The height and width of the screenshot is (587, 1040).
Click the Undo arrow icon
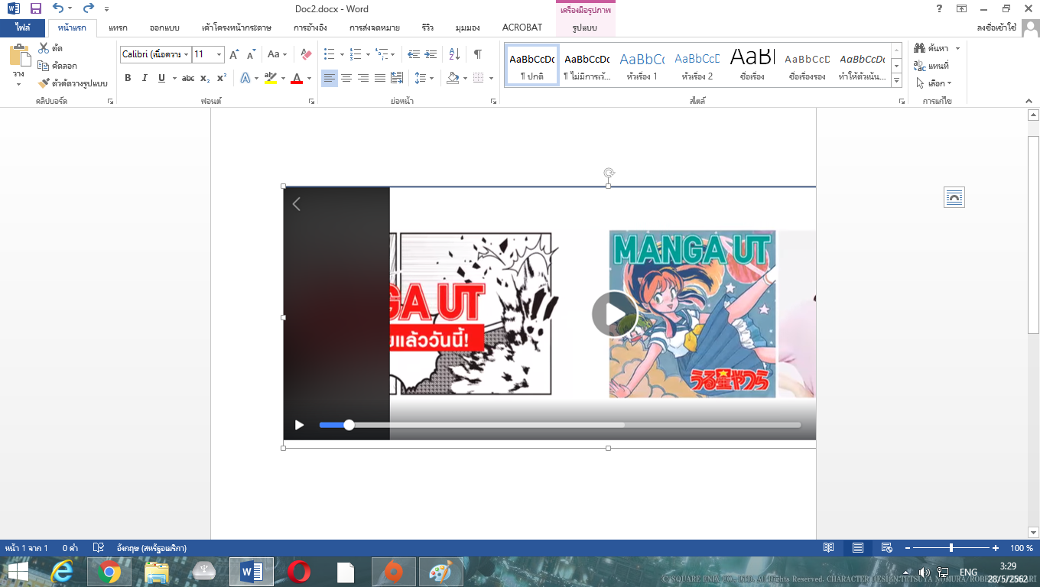click(58, 9)
